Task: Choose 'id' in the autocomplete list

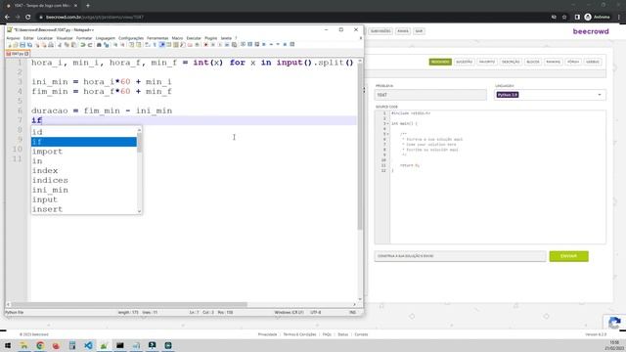Action: 84,132
